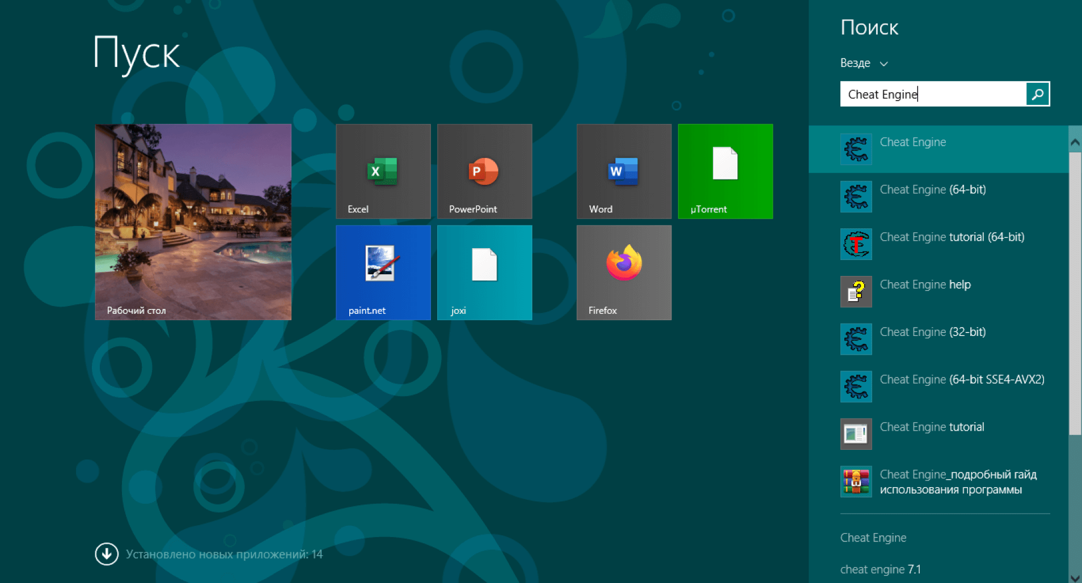Open the Excel tile
This screenshot has width=1082, height=583.
pos(383,171)
